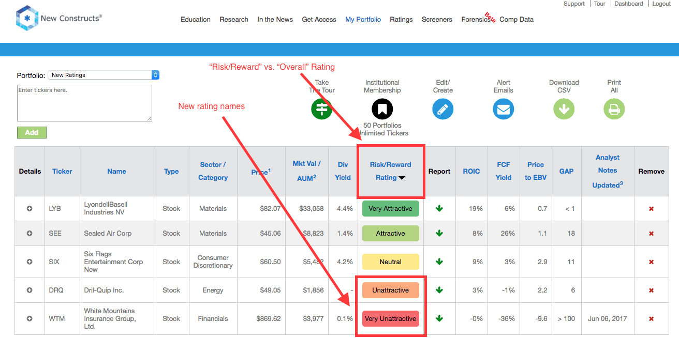Download the report for White Mountains
679x338 pixels.
click(x=439, y=318)
